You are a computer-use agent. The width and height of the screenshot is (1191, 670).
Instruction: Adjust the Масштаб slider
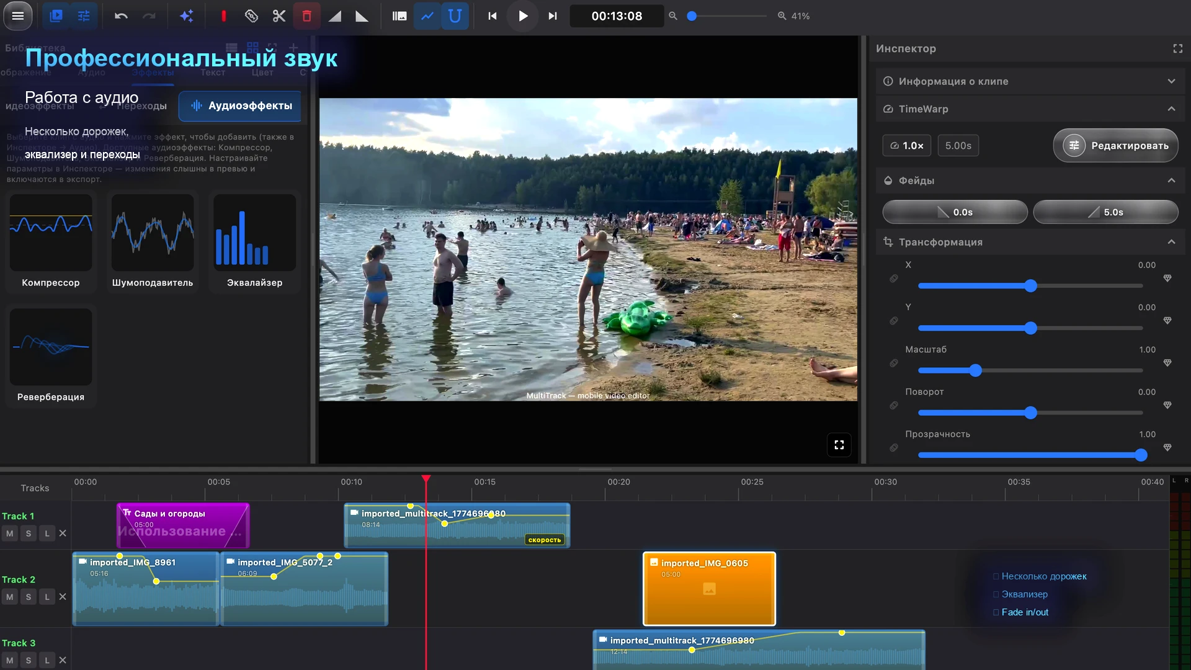[1030, 370]
